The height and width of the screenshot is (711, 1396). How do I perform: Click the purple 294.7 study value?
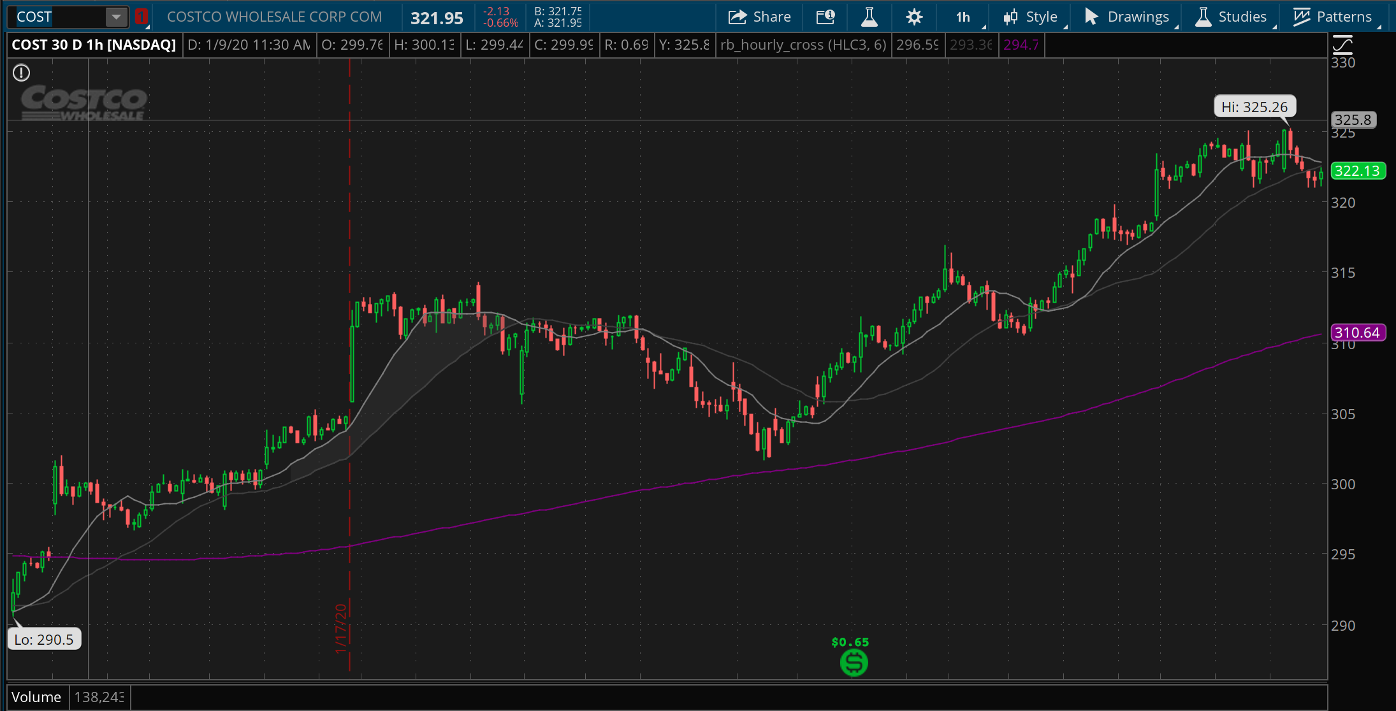click(1021, 45)
